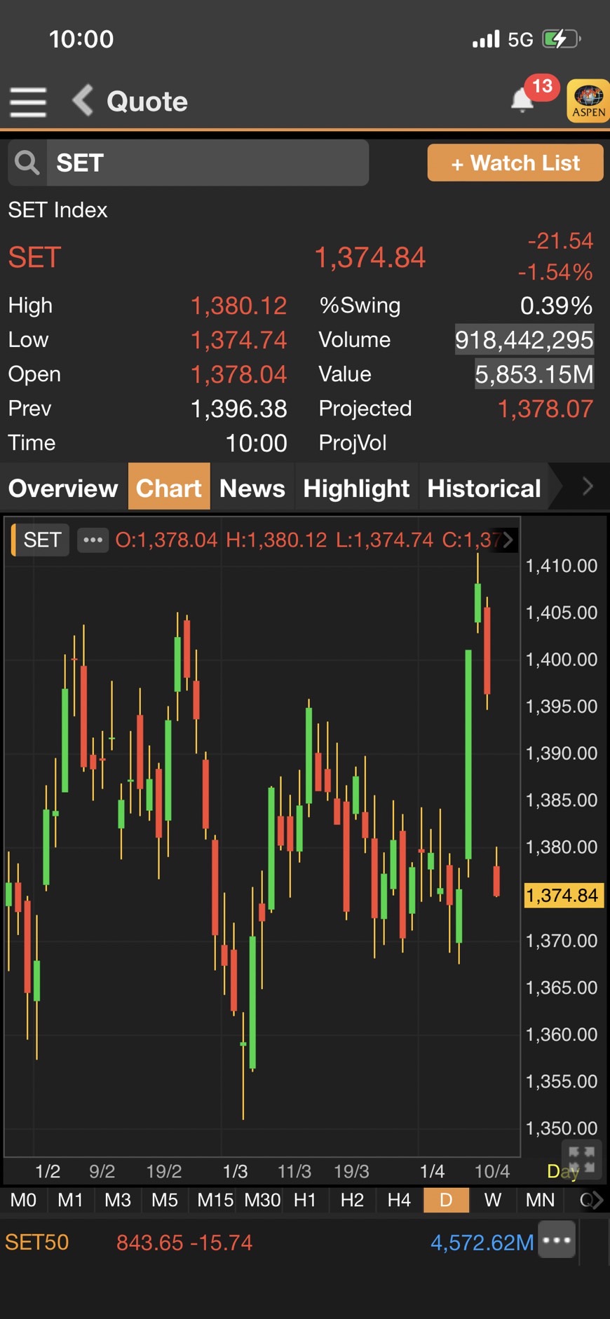The width and height of the screenshot is (610, 1319).
Task: Tap the Projected value 1,378.07
Action: [x=545, y=409]
